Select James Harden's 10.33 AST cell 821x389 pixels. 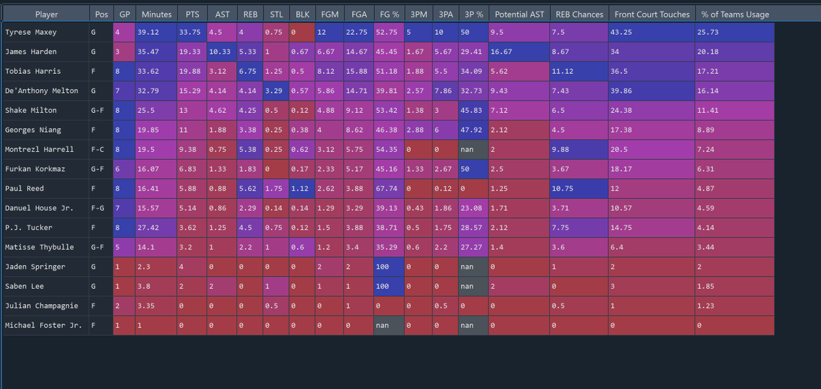pyautogui.click(x=222, y=52)
